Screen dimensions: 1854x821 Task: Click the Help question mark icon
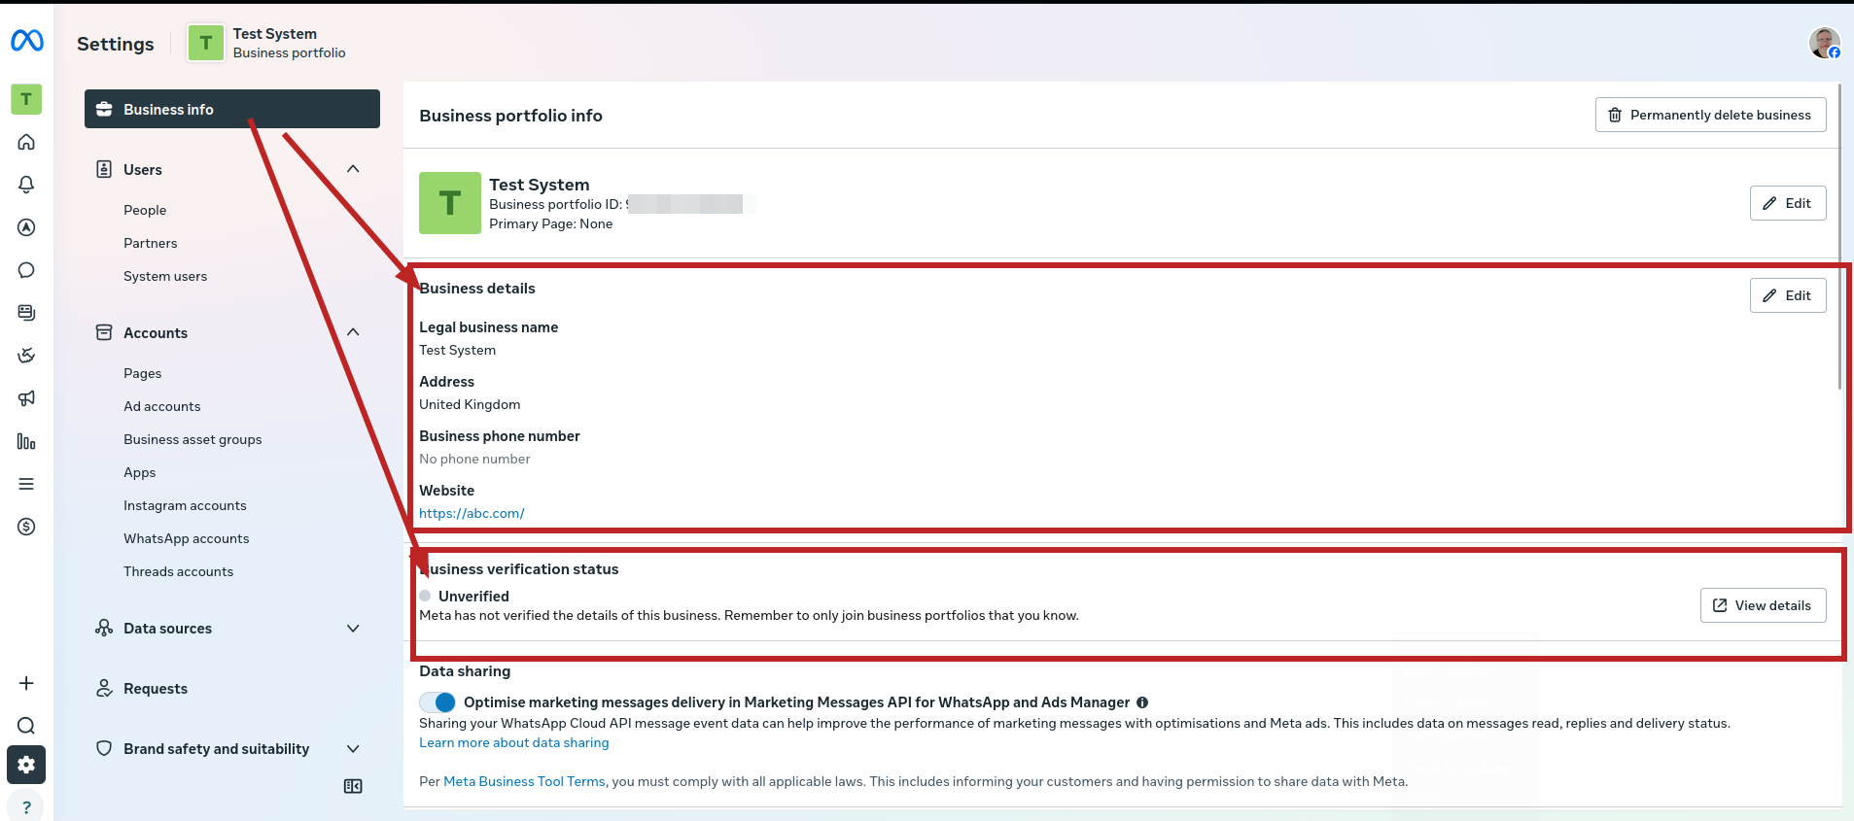[26, 807]
